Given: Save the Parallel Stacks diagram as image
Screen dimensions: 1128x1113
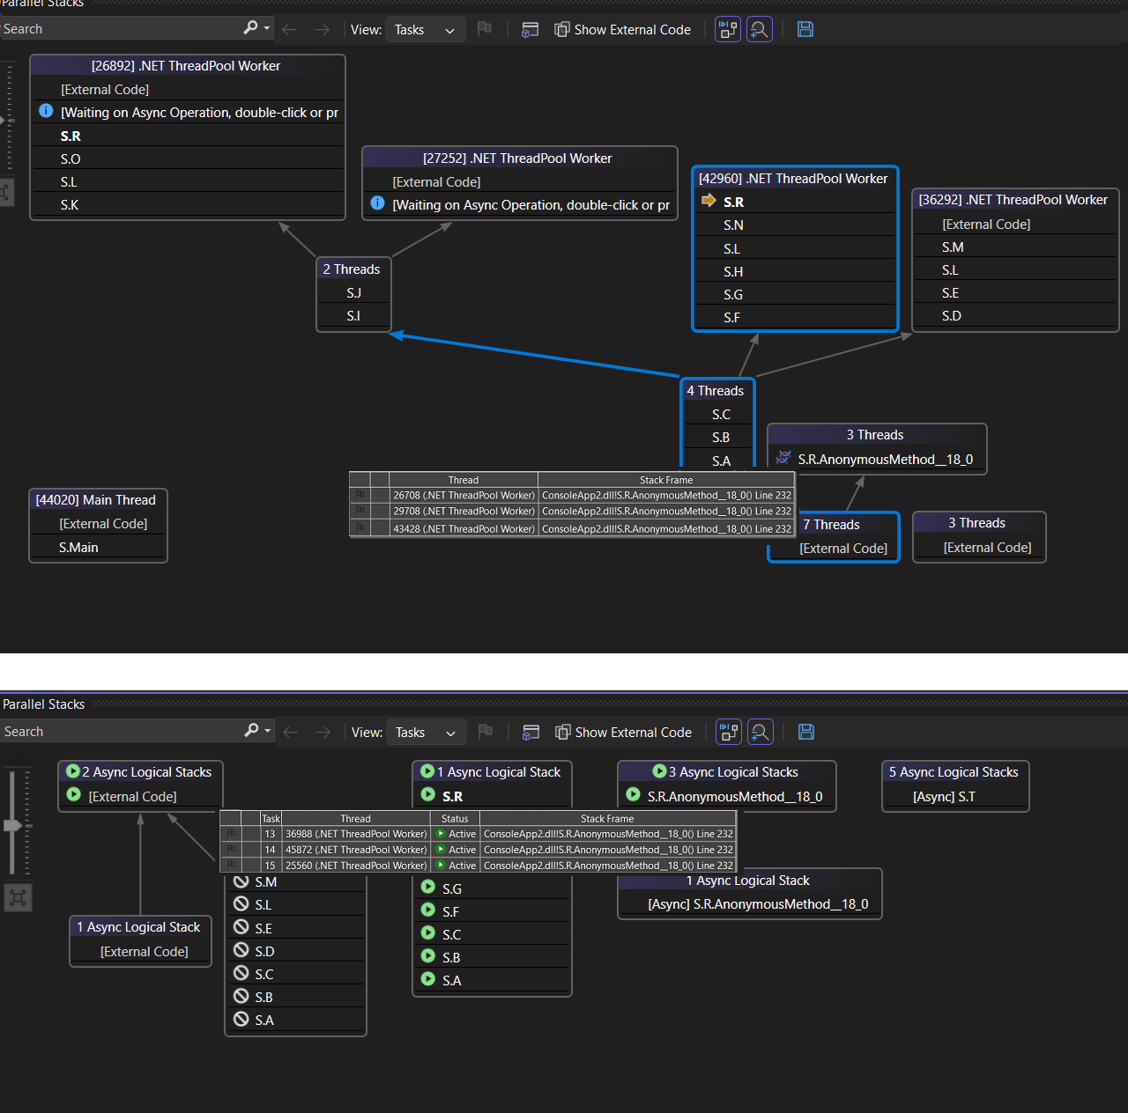Looking at the screenshot, I should (x=805, y=29).
